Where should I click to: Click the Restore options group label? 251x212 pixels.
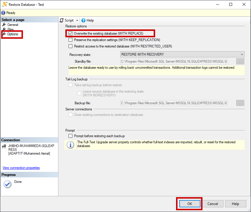pos(76,26)
